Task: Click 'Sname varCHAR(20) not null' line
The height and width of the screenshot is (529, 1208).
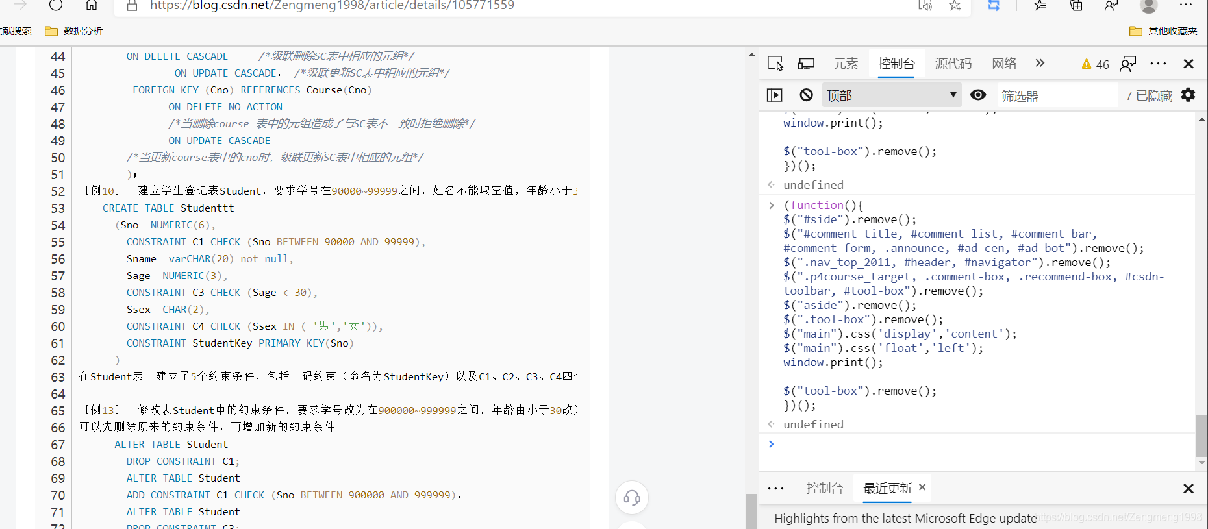Action: click(210, 259)
